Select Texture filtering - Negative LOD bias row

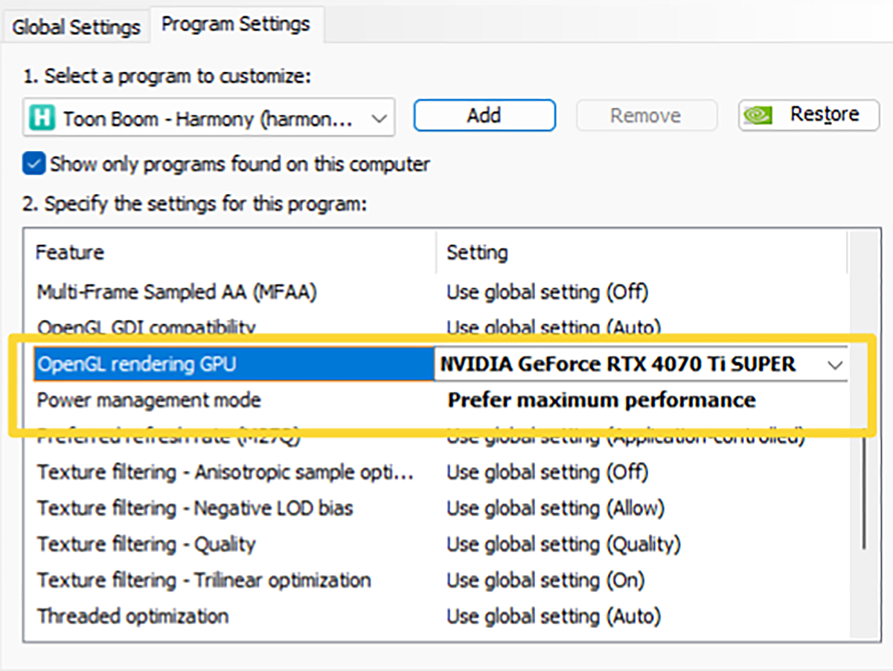195,508
